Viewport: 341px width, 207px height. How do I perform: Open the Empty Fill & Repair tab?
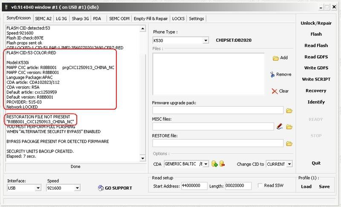coord(151,19)
